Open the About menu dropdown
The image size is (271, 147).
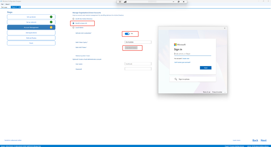coord(8,4)
